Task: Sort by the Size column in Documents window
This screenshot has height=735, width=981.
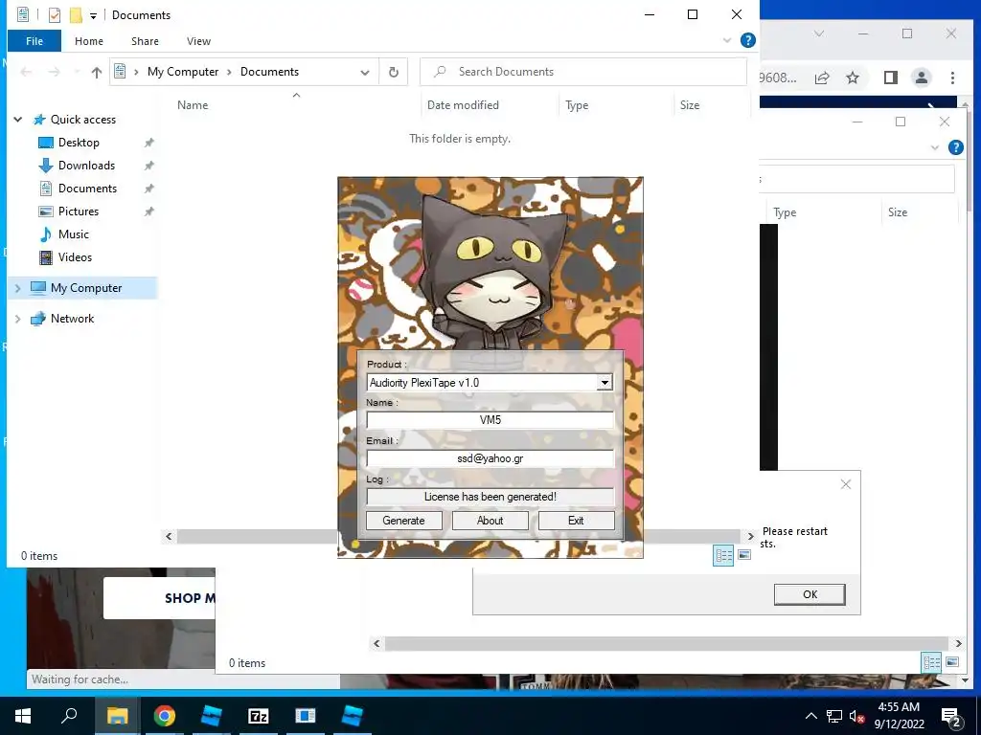Action: point(690,105)
